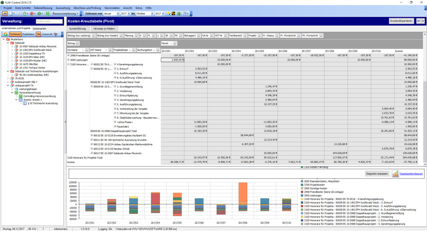427x231 pixels.
Task: Toggle the Alle filter button
Action: (x=38, y=34)
